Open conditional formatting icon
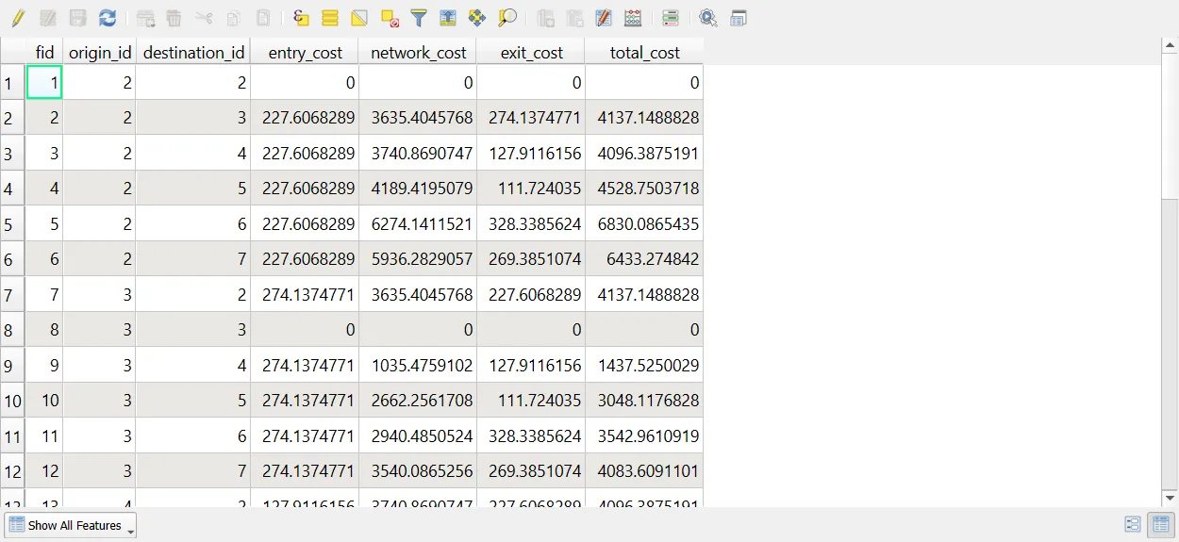This screenshot has height=542, width=1179. tap(671, 18)
